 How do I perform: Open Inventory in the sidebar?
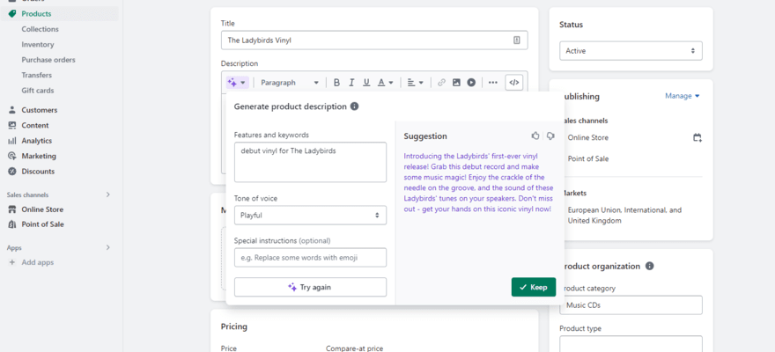click(38, 44)
